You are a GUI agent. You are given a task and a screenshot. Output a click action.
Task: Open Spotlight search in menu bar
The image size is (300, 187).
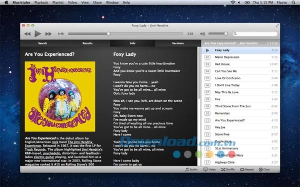pyautogui.click(x=293, y=2)
